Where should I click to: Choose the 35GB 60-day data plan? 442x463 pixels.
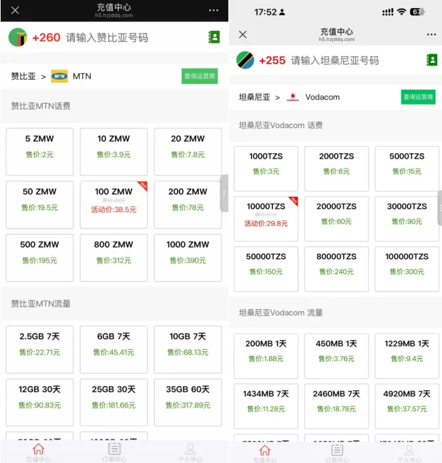click(188, 402)
